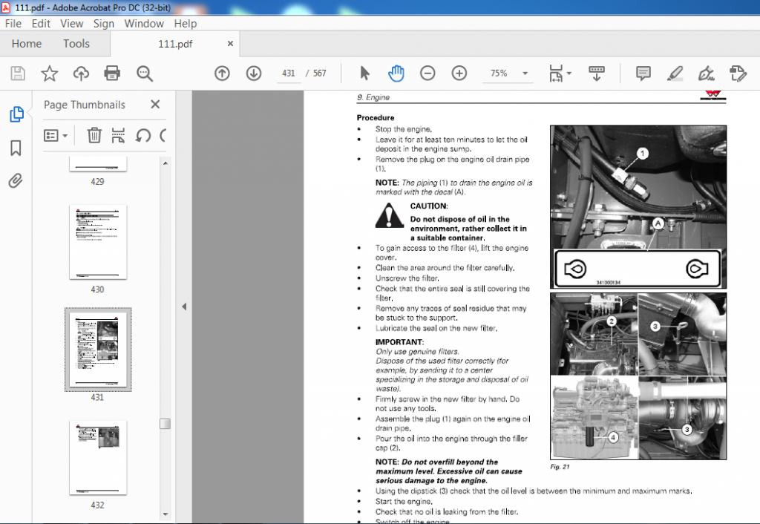Click the Print file icon

tap(112, 73)
